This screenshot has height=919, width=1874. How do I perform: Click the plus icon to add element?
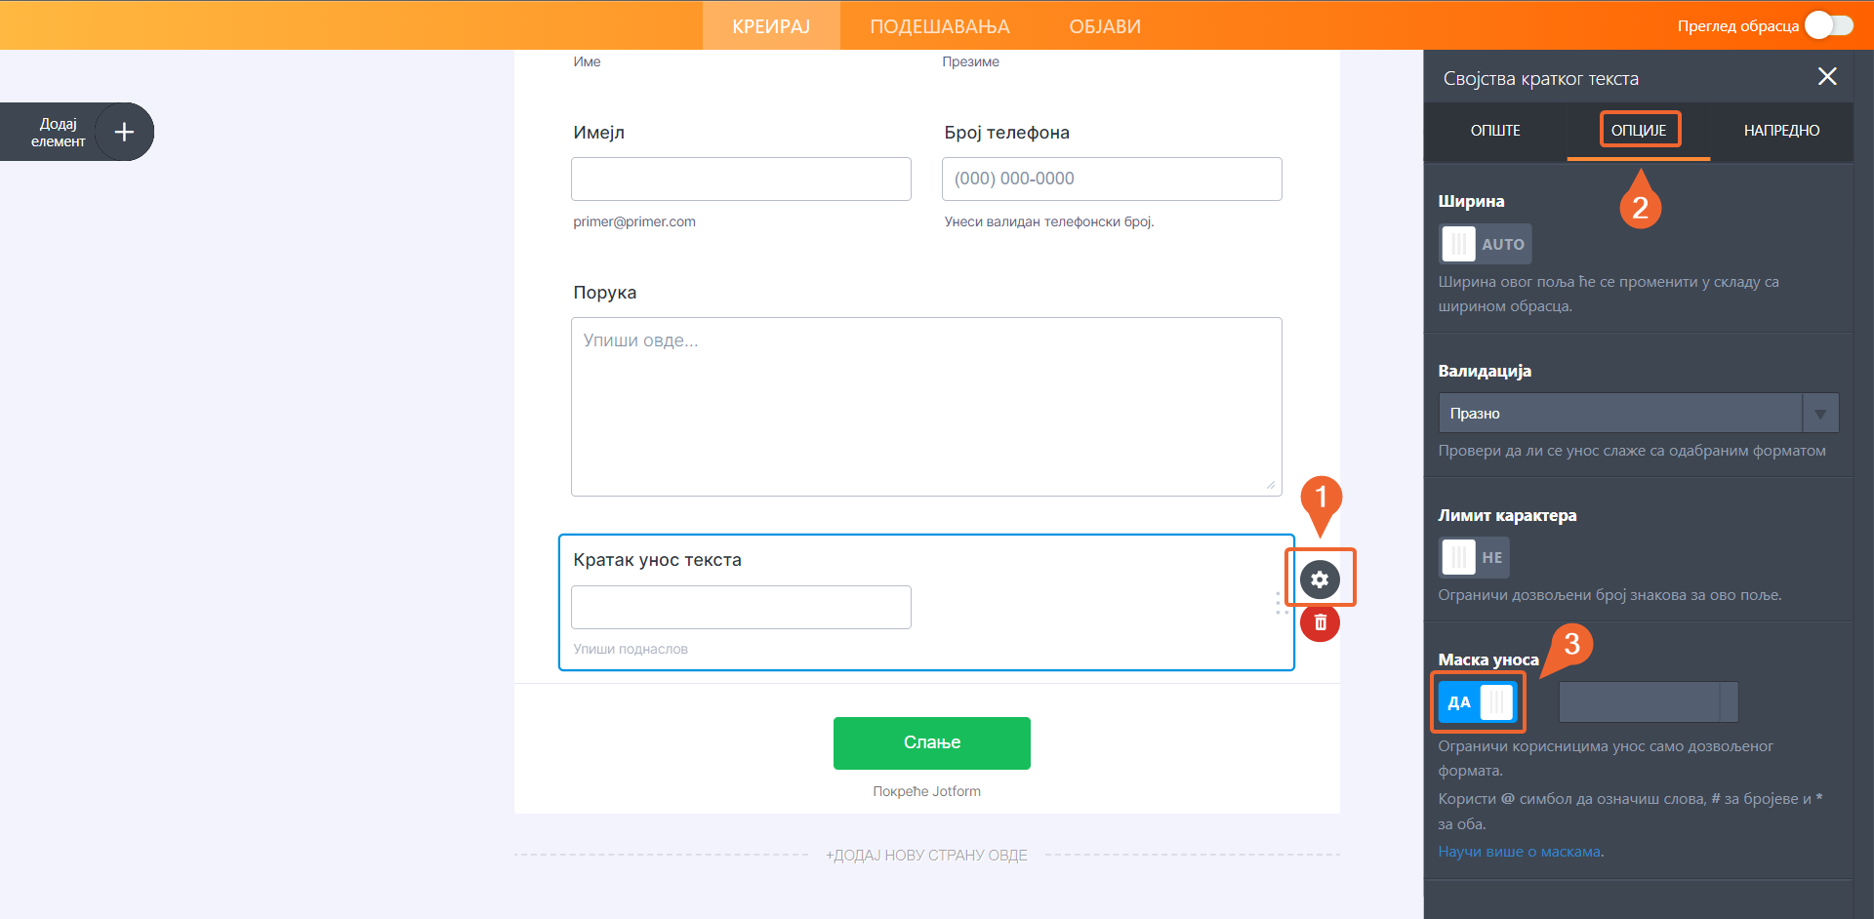[124, 132]
